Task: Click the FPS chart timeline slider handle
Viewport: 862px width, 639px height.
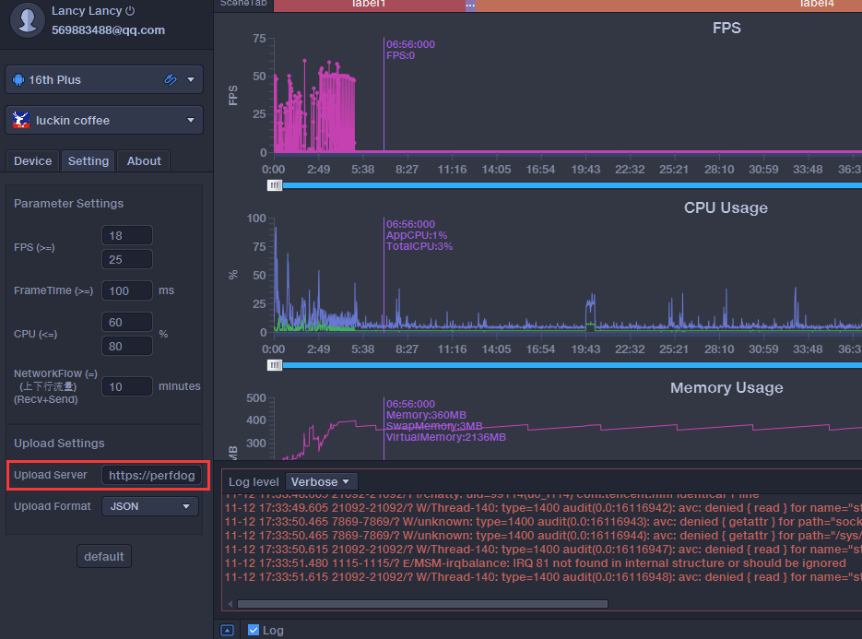Action: [x=275, y=185]
